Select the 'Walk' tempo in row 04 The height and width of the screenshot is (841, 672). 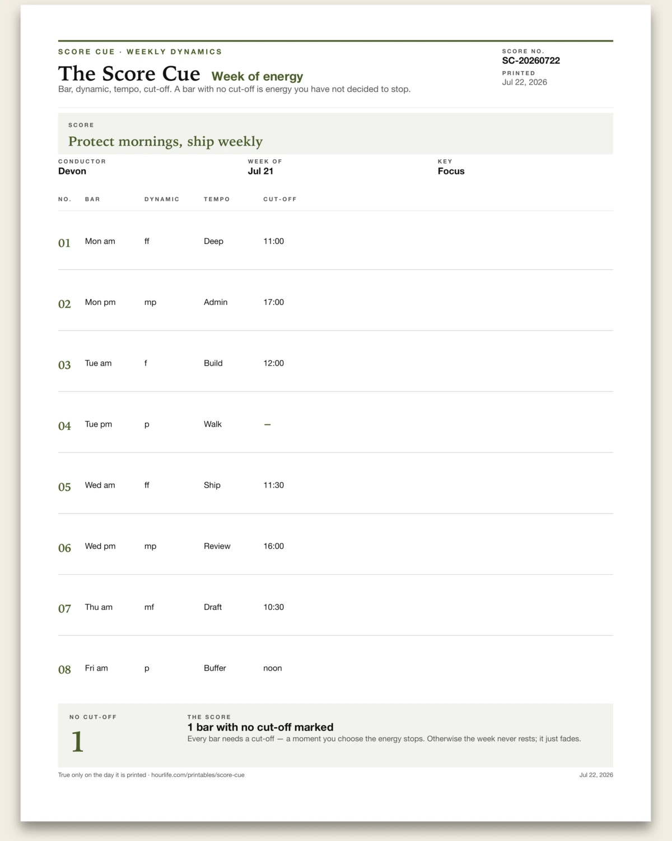pyautogui.click(x=213, y=424)
